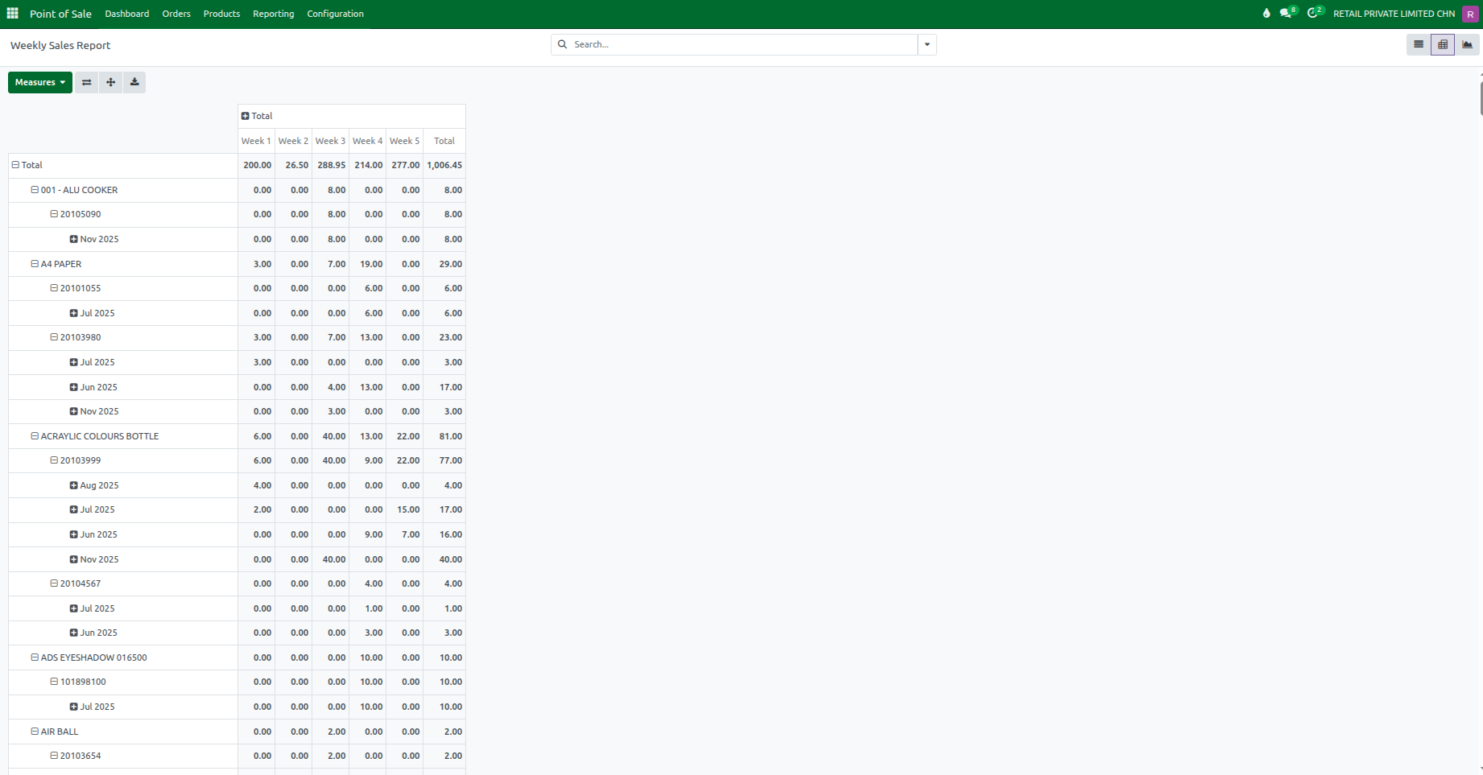Screen dimensions: 1483x775
Task: Open the RETAIL PRIVATE LIMITED CHN user avatar
Action: click(x=1469, y=14)
